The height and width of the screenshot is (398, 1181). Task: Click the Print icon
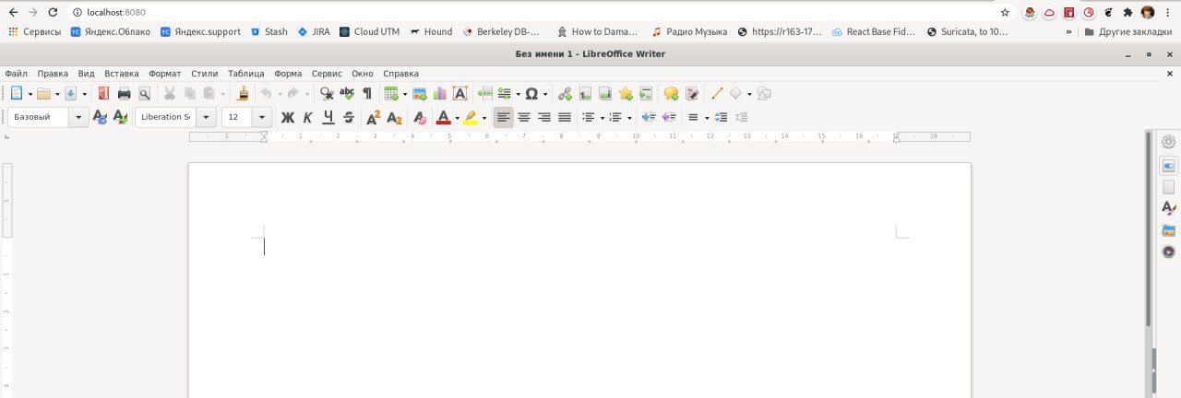pyautogui.click(x=124, y=93)
